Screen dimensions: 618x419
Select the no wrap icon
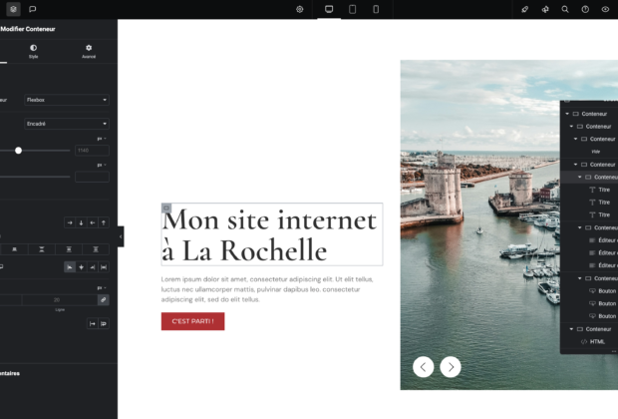(93, 323)
